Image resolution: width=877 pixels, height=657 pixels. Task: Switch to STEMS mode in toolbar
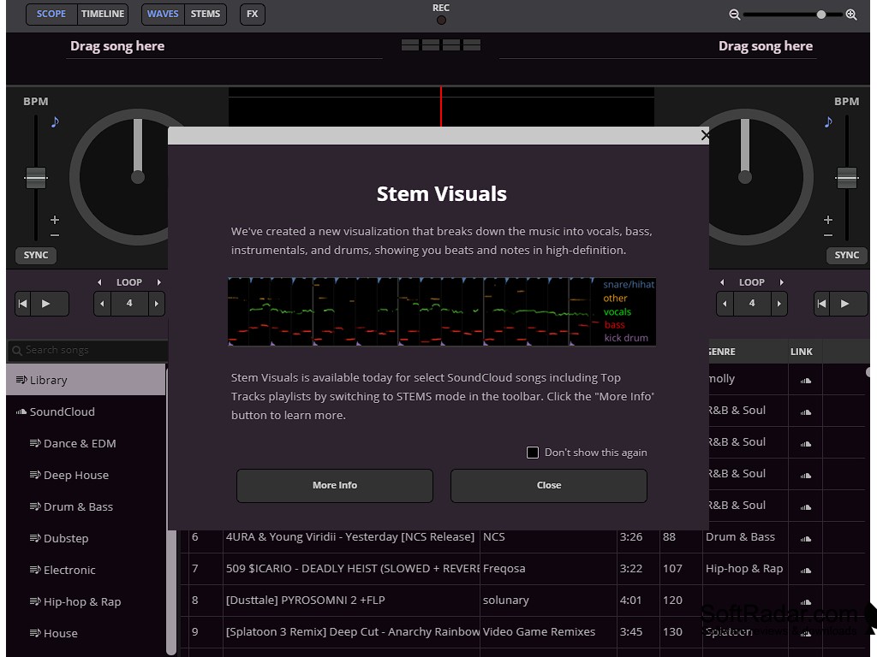click(x=206, y=14)
